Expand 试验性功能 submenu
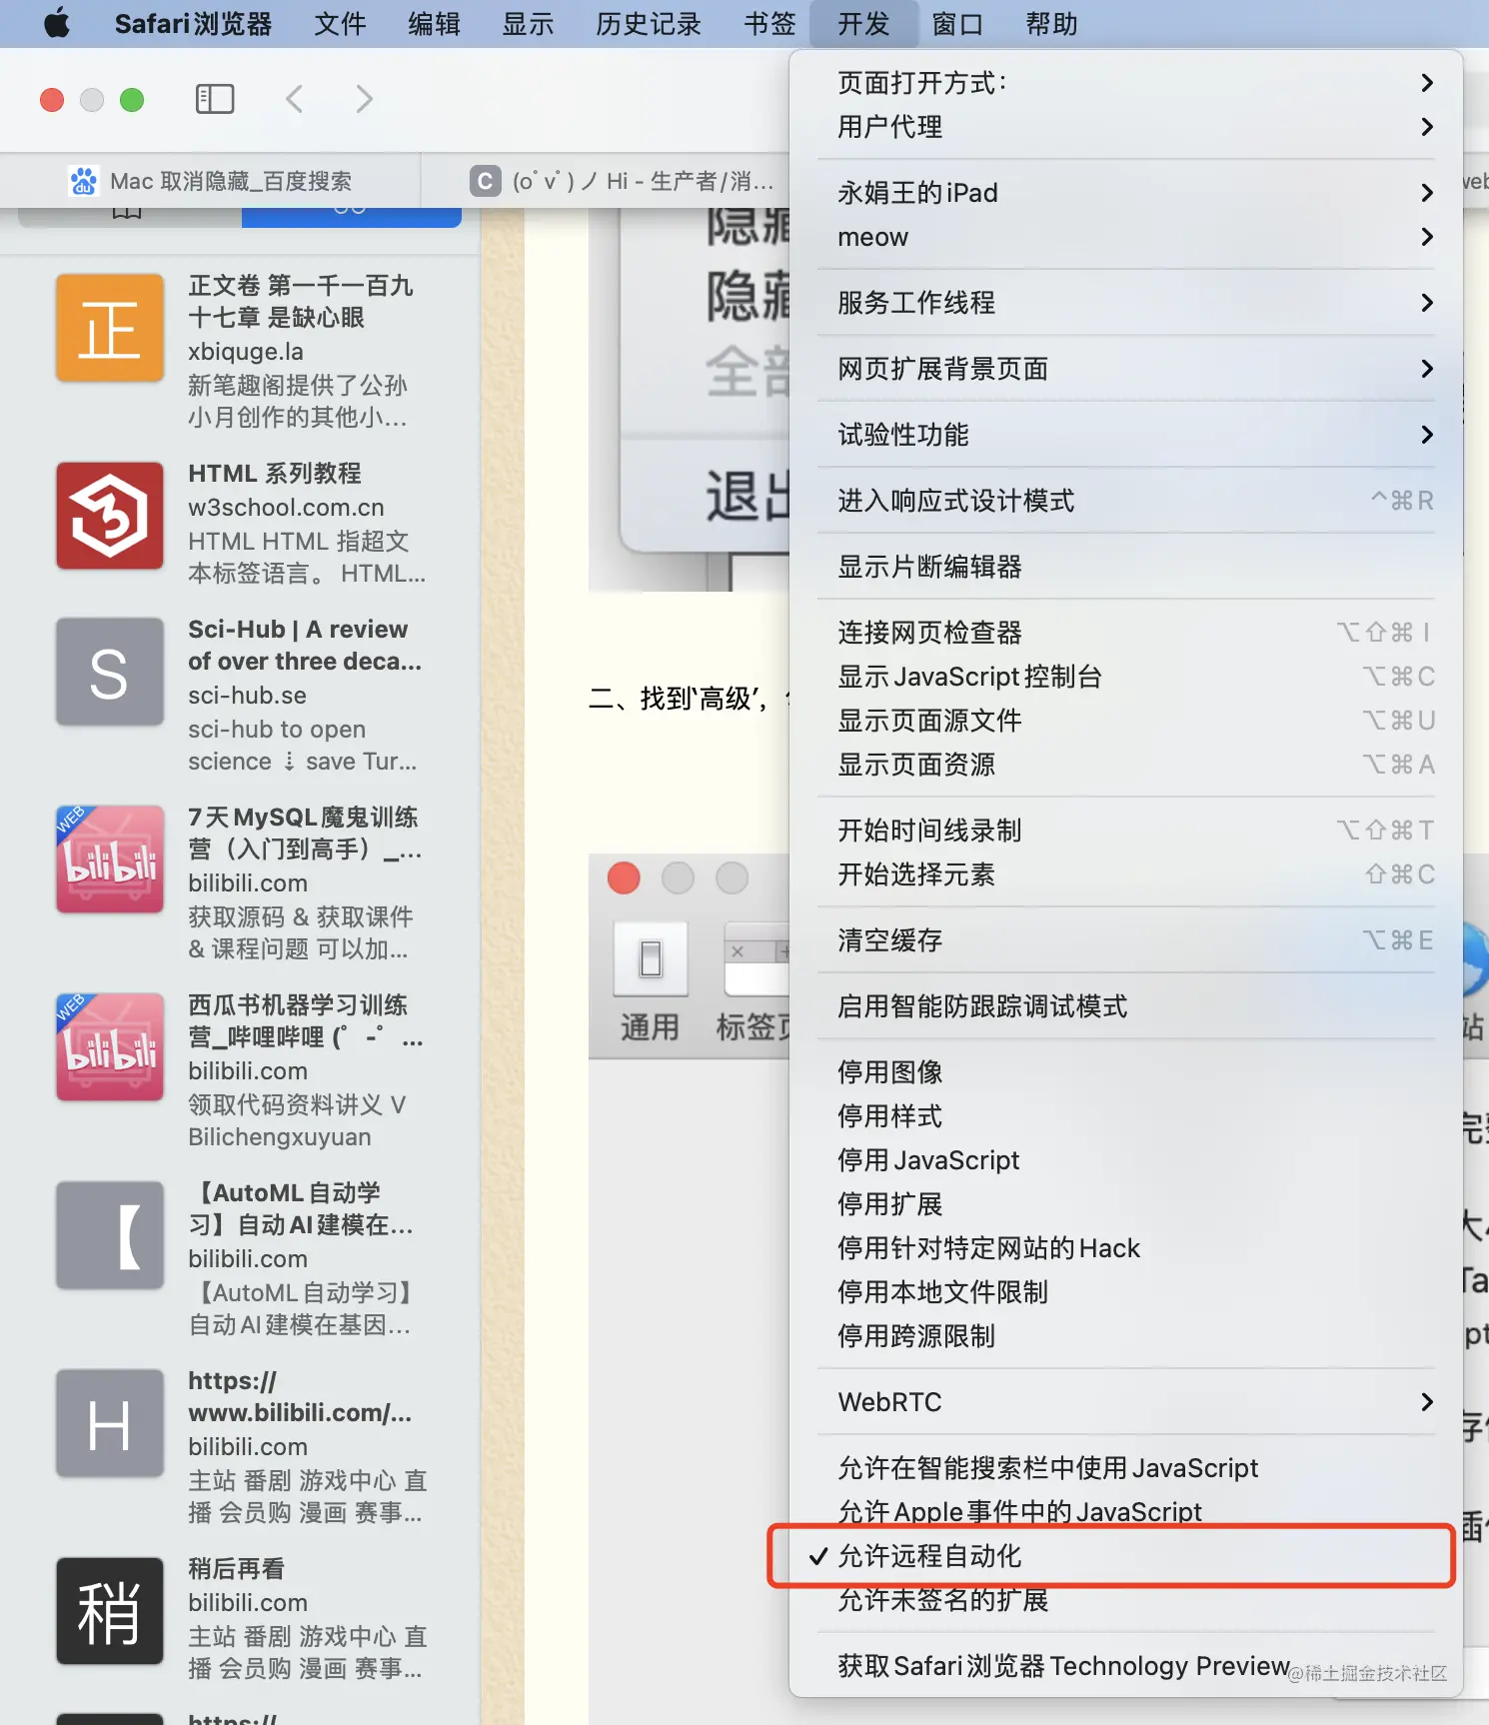The height and width of the screenshot is (1725, 1489). click(1126, 435)
